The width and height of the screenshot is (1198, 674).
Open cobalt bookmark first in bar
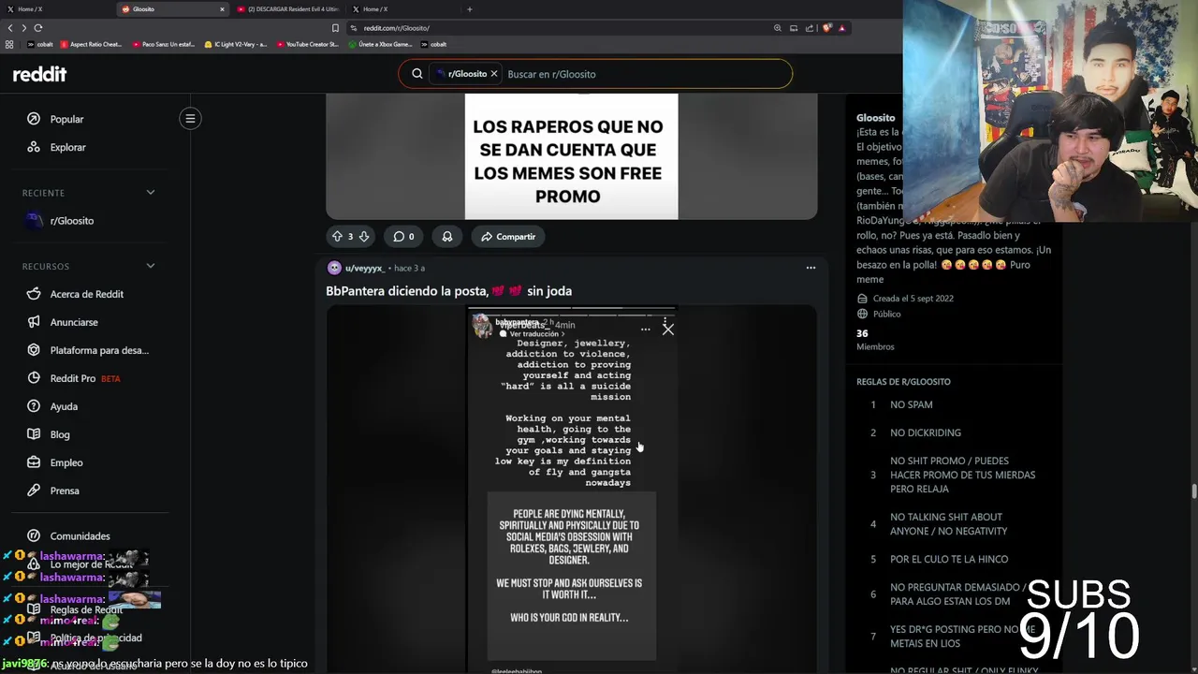click(40, 44)
